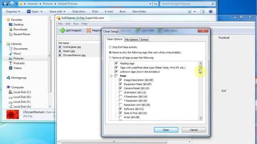This screenshot has height=144, width=257.
Task: Open the dropdown arrow beside Open
Action: point(41,12)
